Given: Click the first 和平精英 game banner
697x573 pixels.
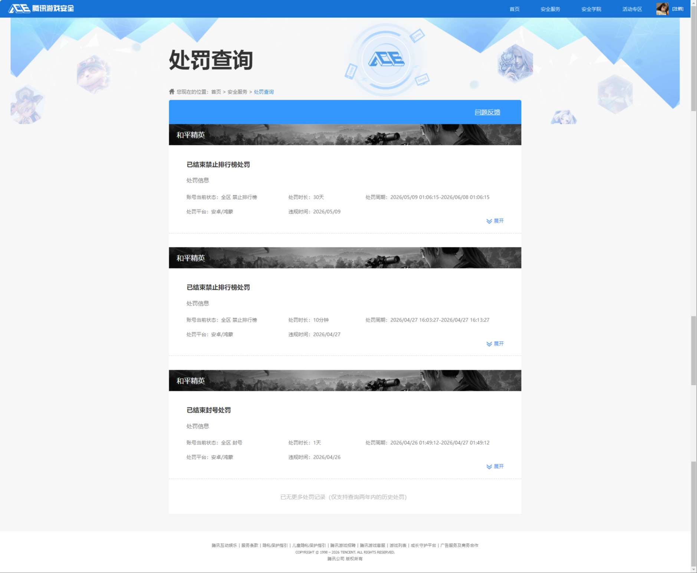Looking at the screenshot, I should 345,135.
